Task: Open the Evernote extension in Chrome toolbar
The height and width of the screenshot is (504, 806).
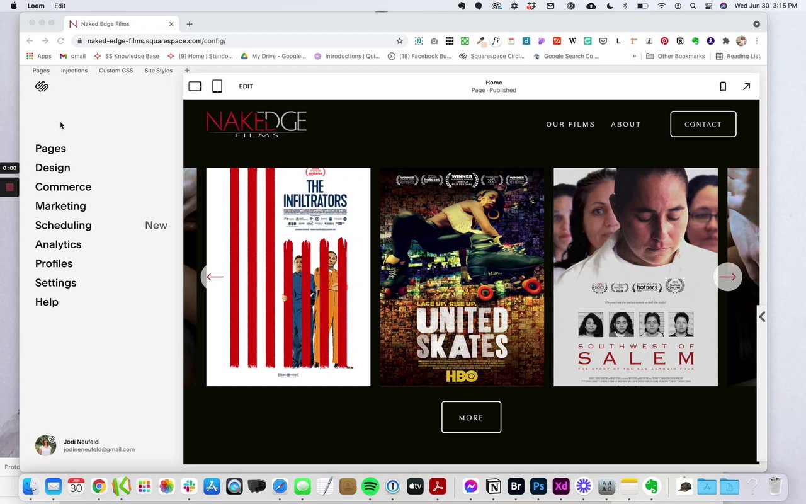Action: (x=695, y=41)
